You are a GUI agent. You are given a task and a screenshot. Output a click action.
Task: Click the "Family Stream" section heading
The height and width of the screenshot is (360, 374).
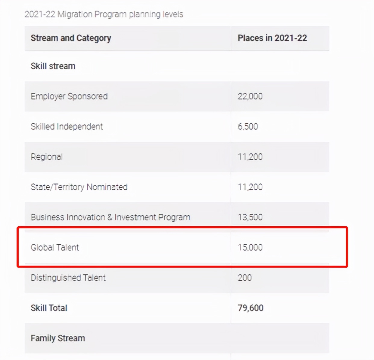coord(58,338)
